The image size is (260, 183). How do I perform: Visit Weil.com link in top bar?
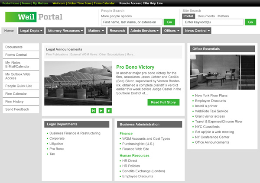pos(59,3)
